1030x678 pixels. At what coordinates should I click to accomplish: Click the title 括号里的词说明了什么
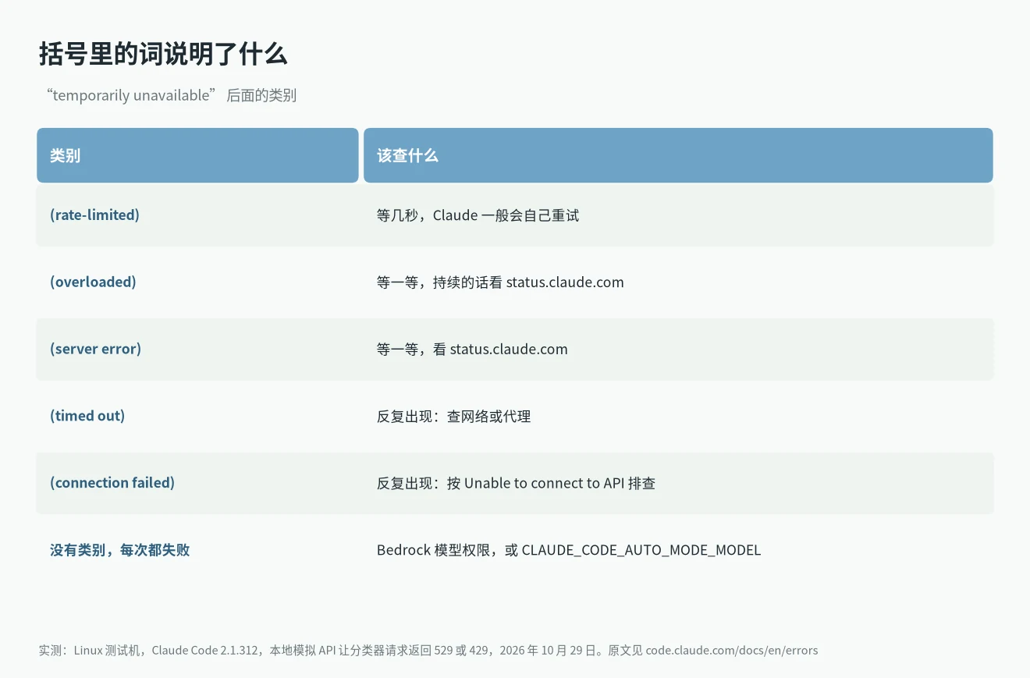click(x=163, y=54)
